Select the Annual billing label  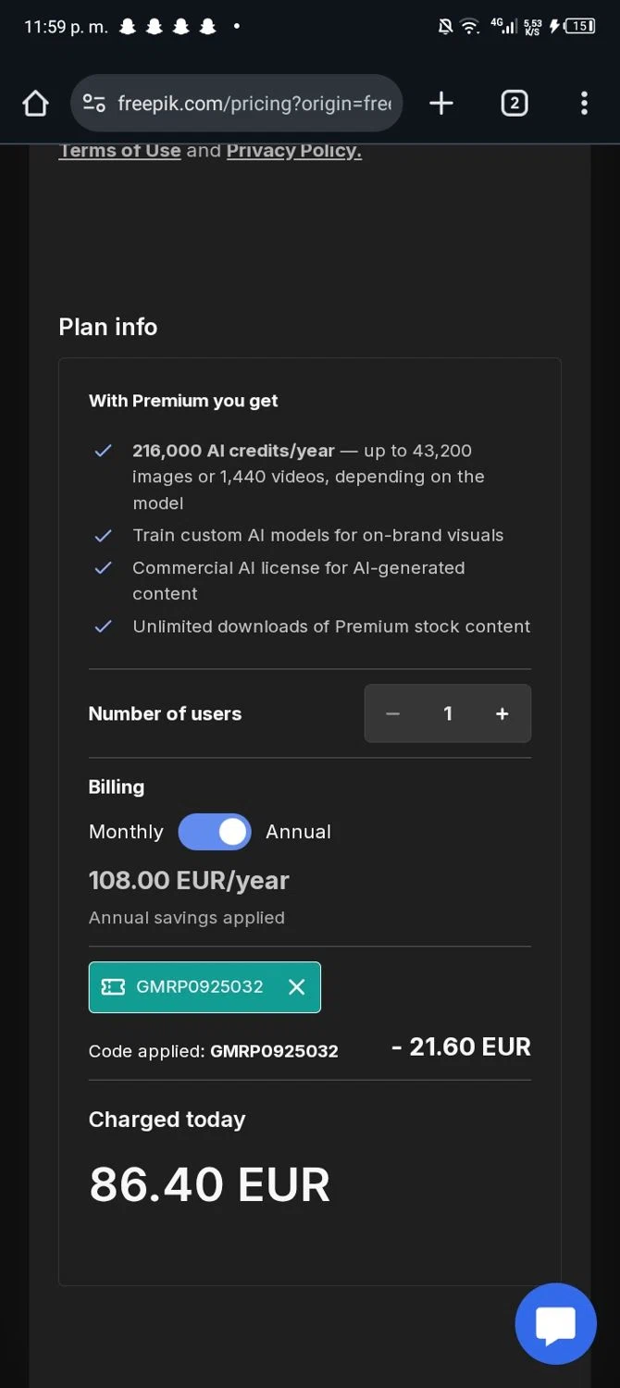coord(298,832)
